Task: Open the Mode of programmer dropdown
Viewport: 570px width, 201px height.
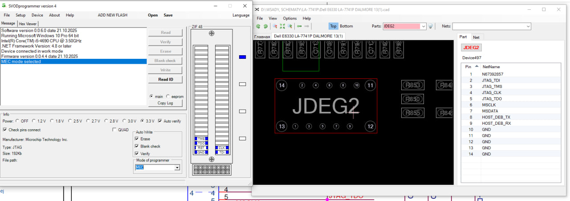Action: [177, 168]
